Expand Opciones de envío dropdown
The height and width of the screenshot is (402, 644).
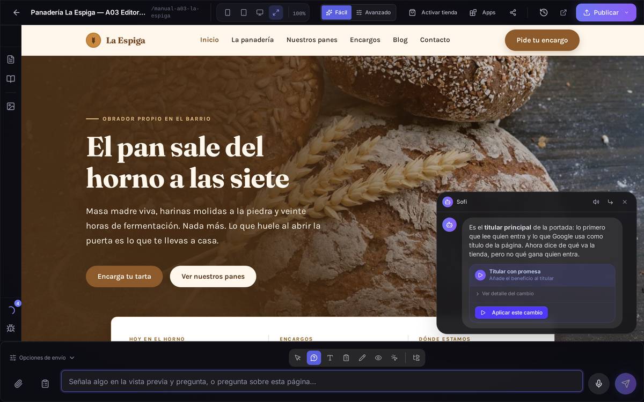(42, 358)
